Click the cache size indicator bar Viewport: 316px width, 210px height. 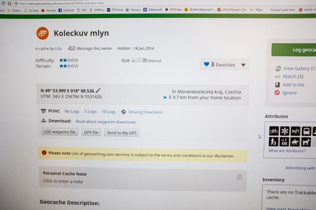(140, 60)
